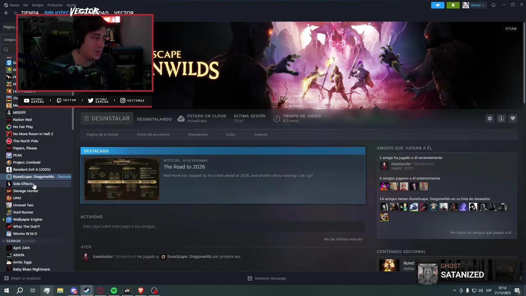Open Spotify from the taskbar

coord(114,291)
